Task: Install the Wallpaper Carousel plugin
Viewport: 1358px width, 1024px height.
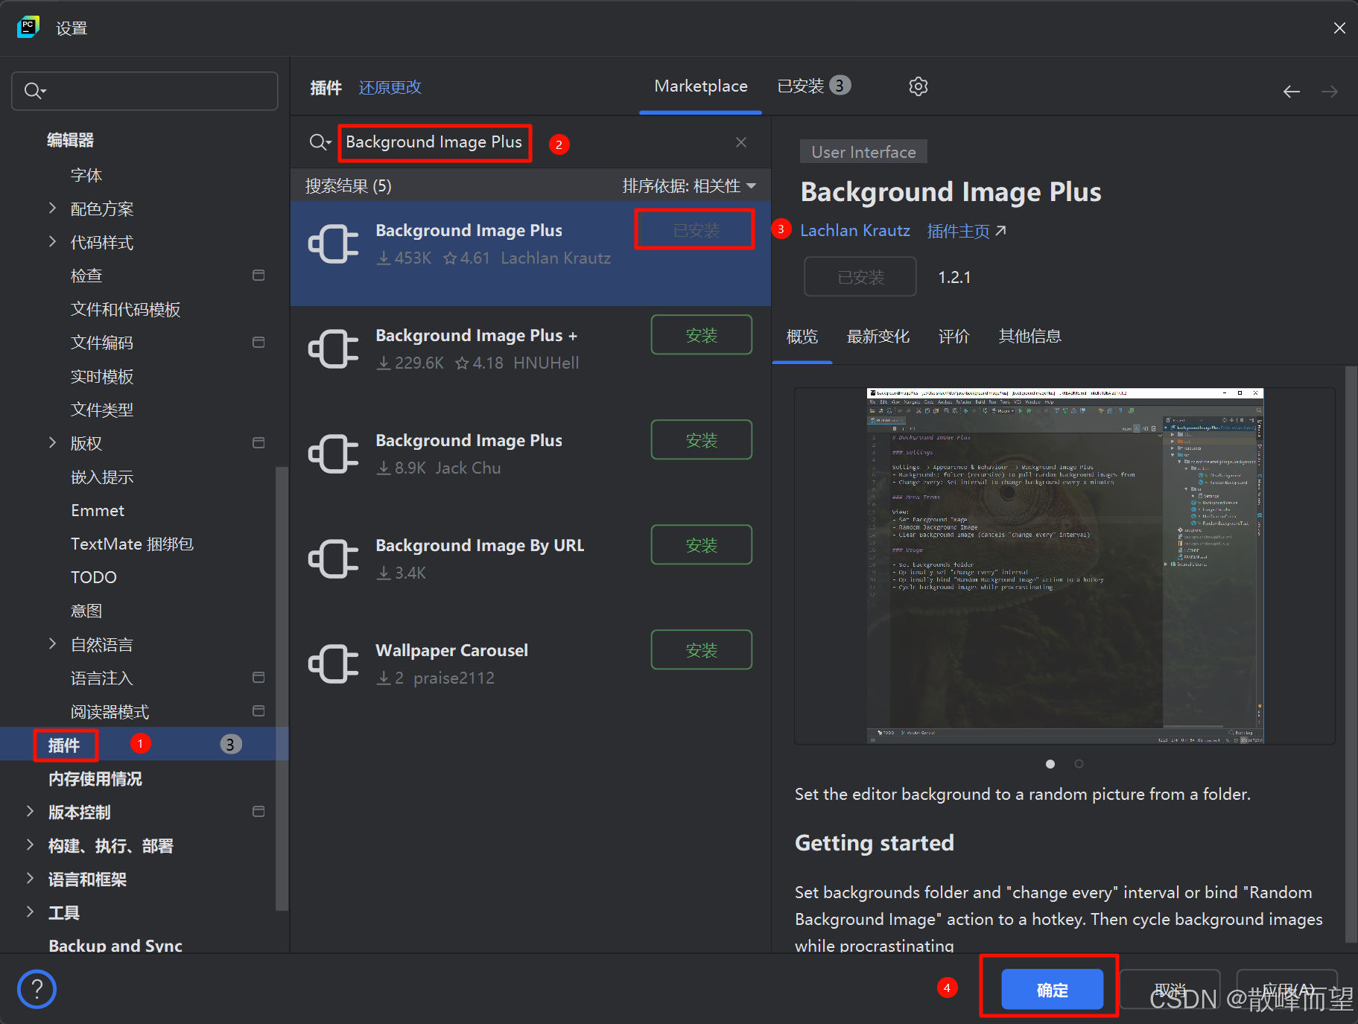Action: pyautogui.click(x=702, y=650)
